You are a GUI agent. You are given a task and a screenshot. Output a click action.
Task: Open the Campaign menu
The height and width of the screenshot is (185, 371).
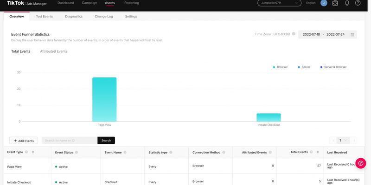90,3
